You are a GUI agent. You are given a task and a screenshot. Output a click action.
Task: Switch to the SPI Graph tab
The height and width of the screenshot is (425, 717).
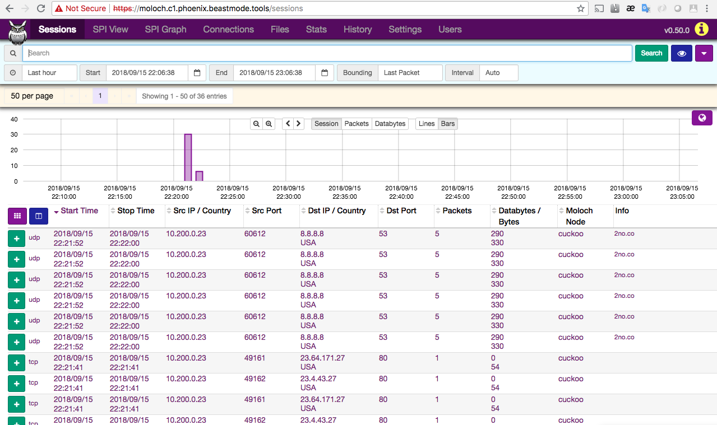pos(165,29)
